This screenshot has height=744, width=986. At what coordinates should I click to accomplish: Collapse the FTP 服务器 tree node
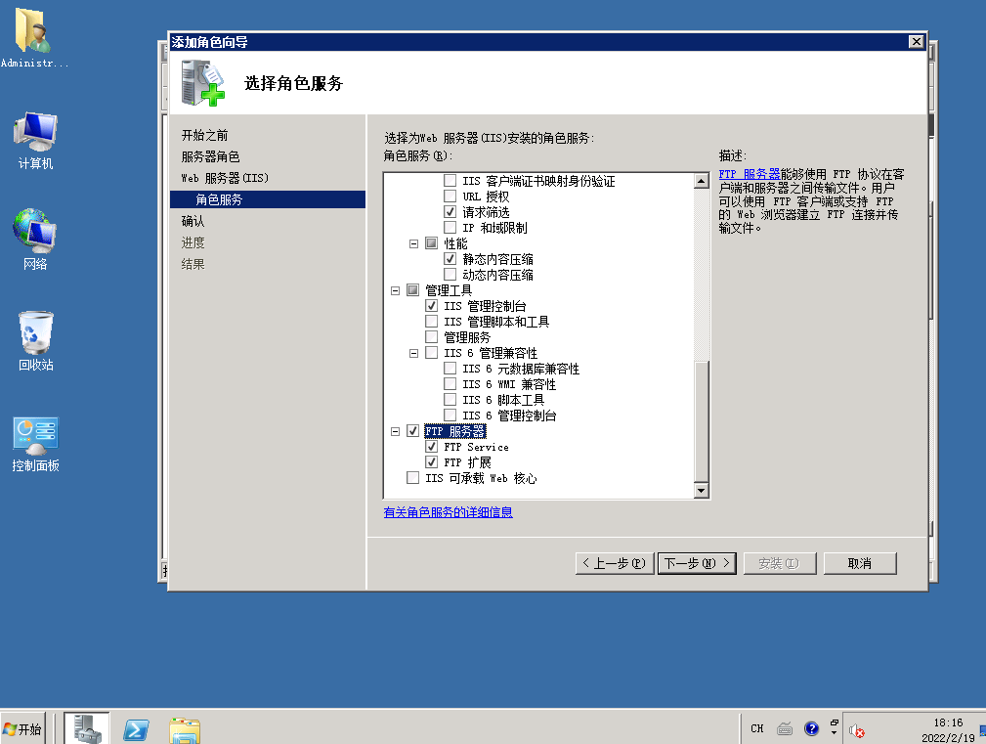point(395,431)
